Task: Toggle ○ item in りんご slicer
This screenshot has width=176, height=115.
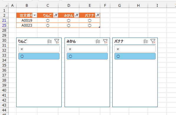Action: [x=39, y=56]
